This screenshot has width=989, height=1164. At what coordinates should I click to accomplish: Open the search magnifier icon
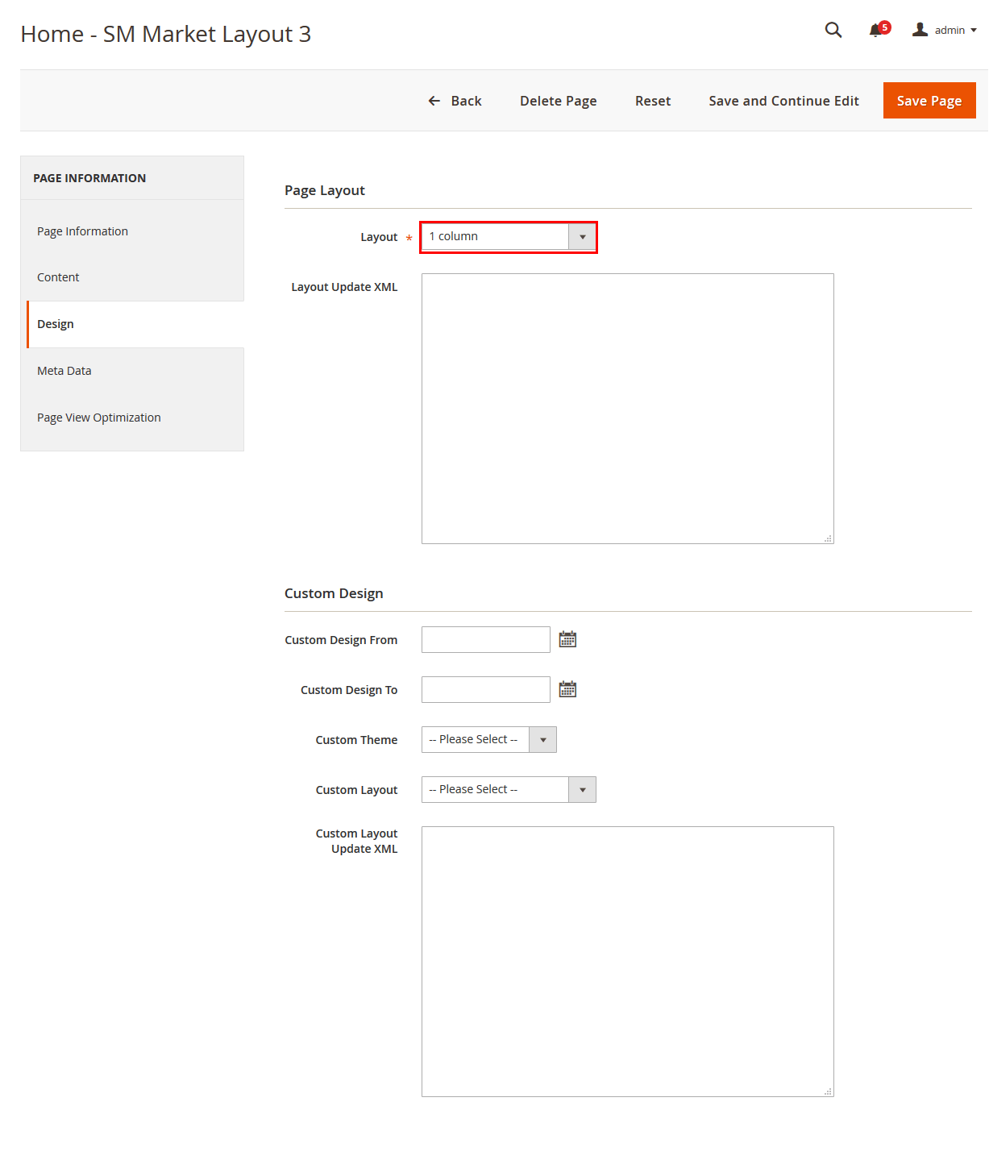833,30
